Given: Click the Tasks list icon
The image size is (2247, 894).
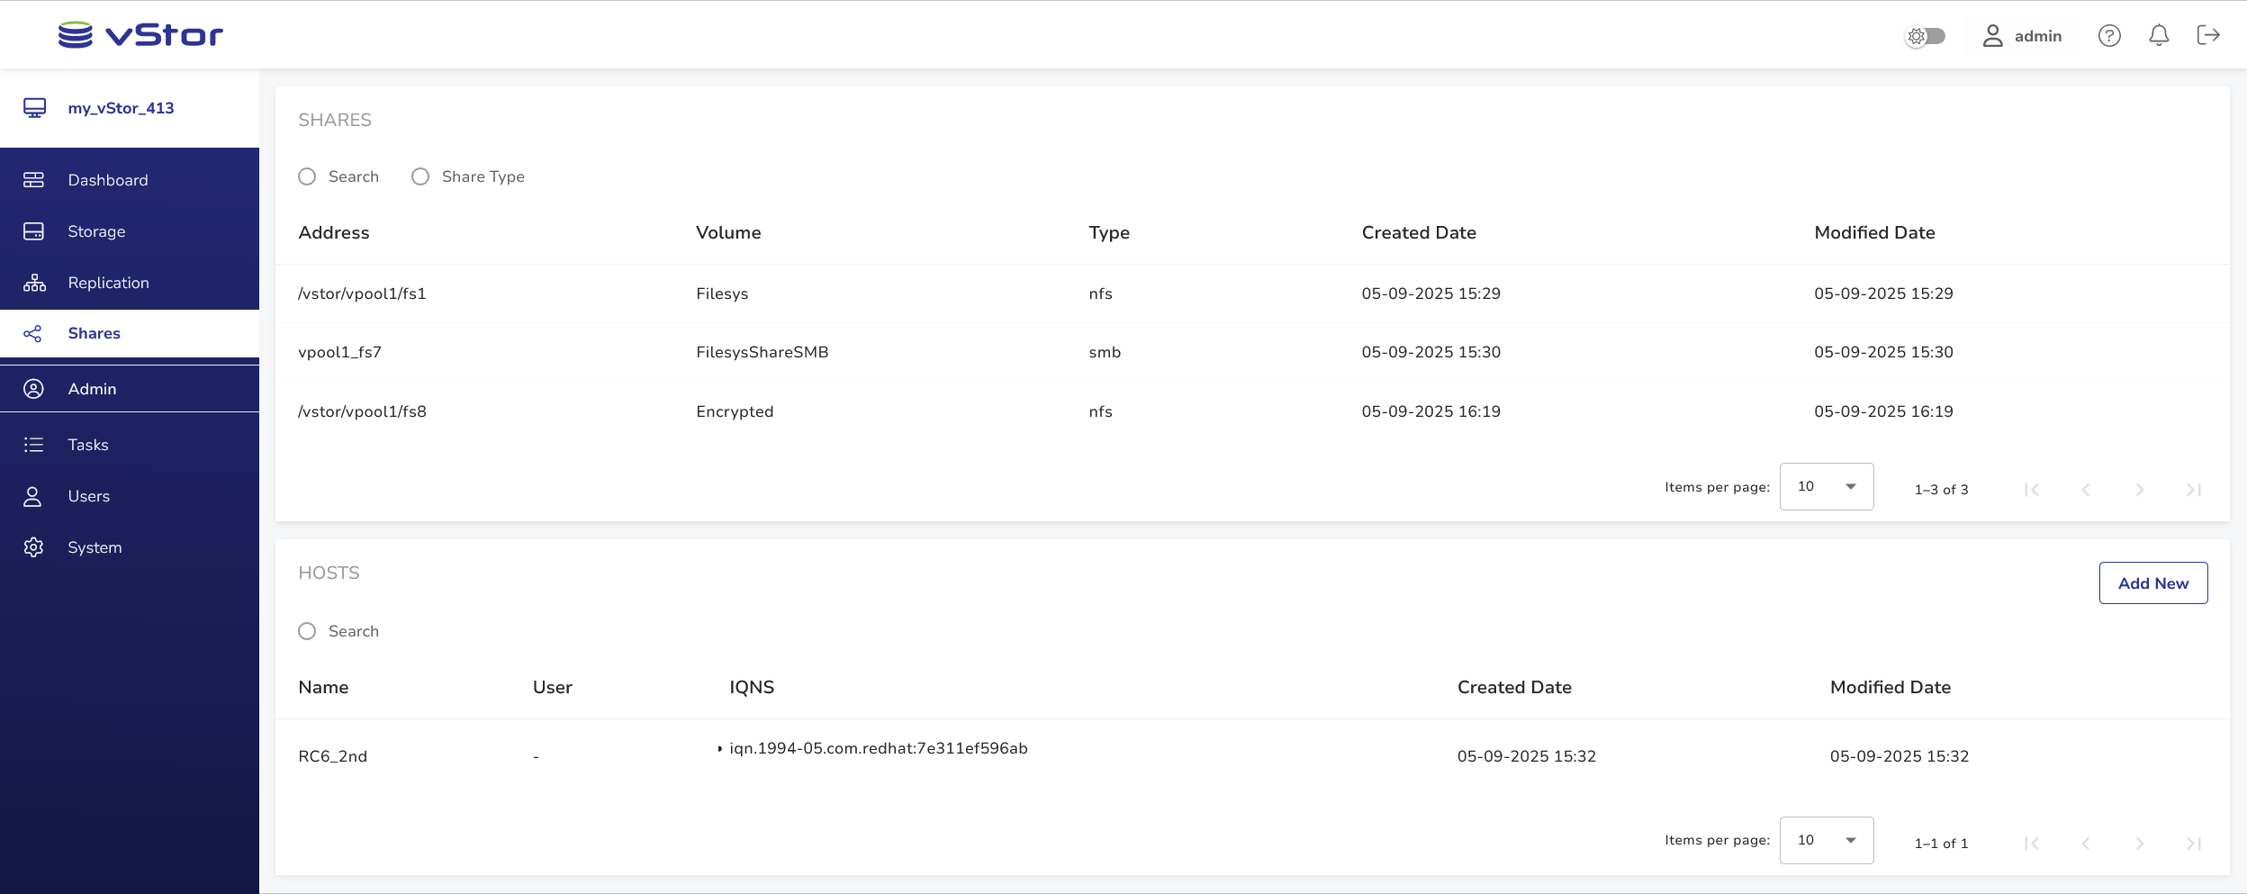Looking at the screenshot, I should [x=33, y=445].
